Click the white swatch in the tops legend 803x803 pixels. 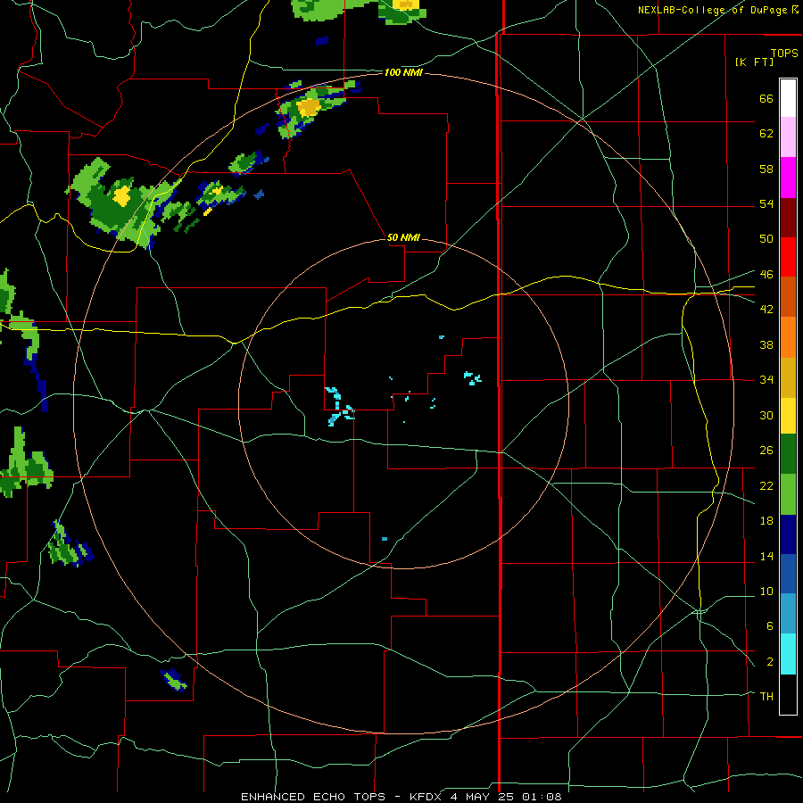point(788,98)
